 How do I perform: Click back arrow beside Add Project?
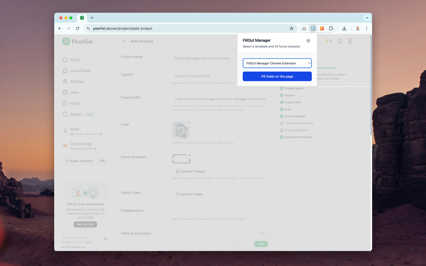[x=125, y=41]
